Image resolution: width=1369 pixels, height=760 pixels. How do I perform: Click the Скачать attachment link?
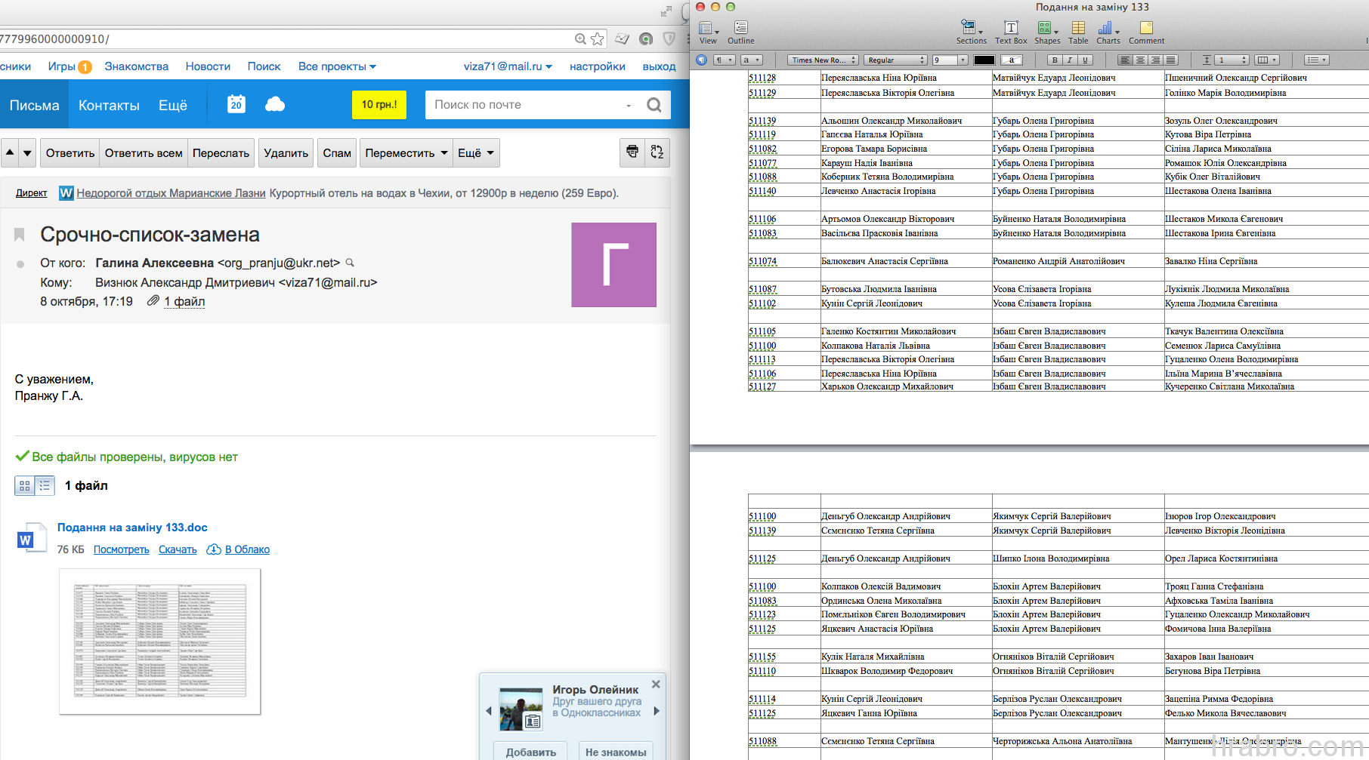[178, 549]
